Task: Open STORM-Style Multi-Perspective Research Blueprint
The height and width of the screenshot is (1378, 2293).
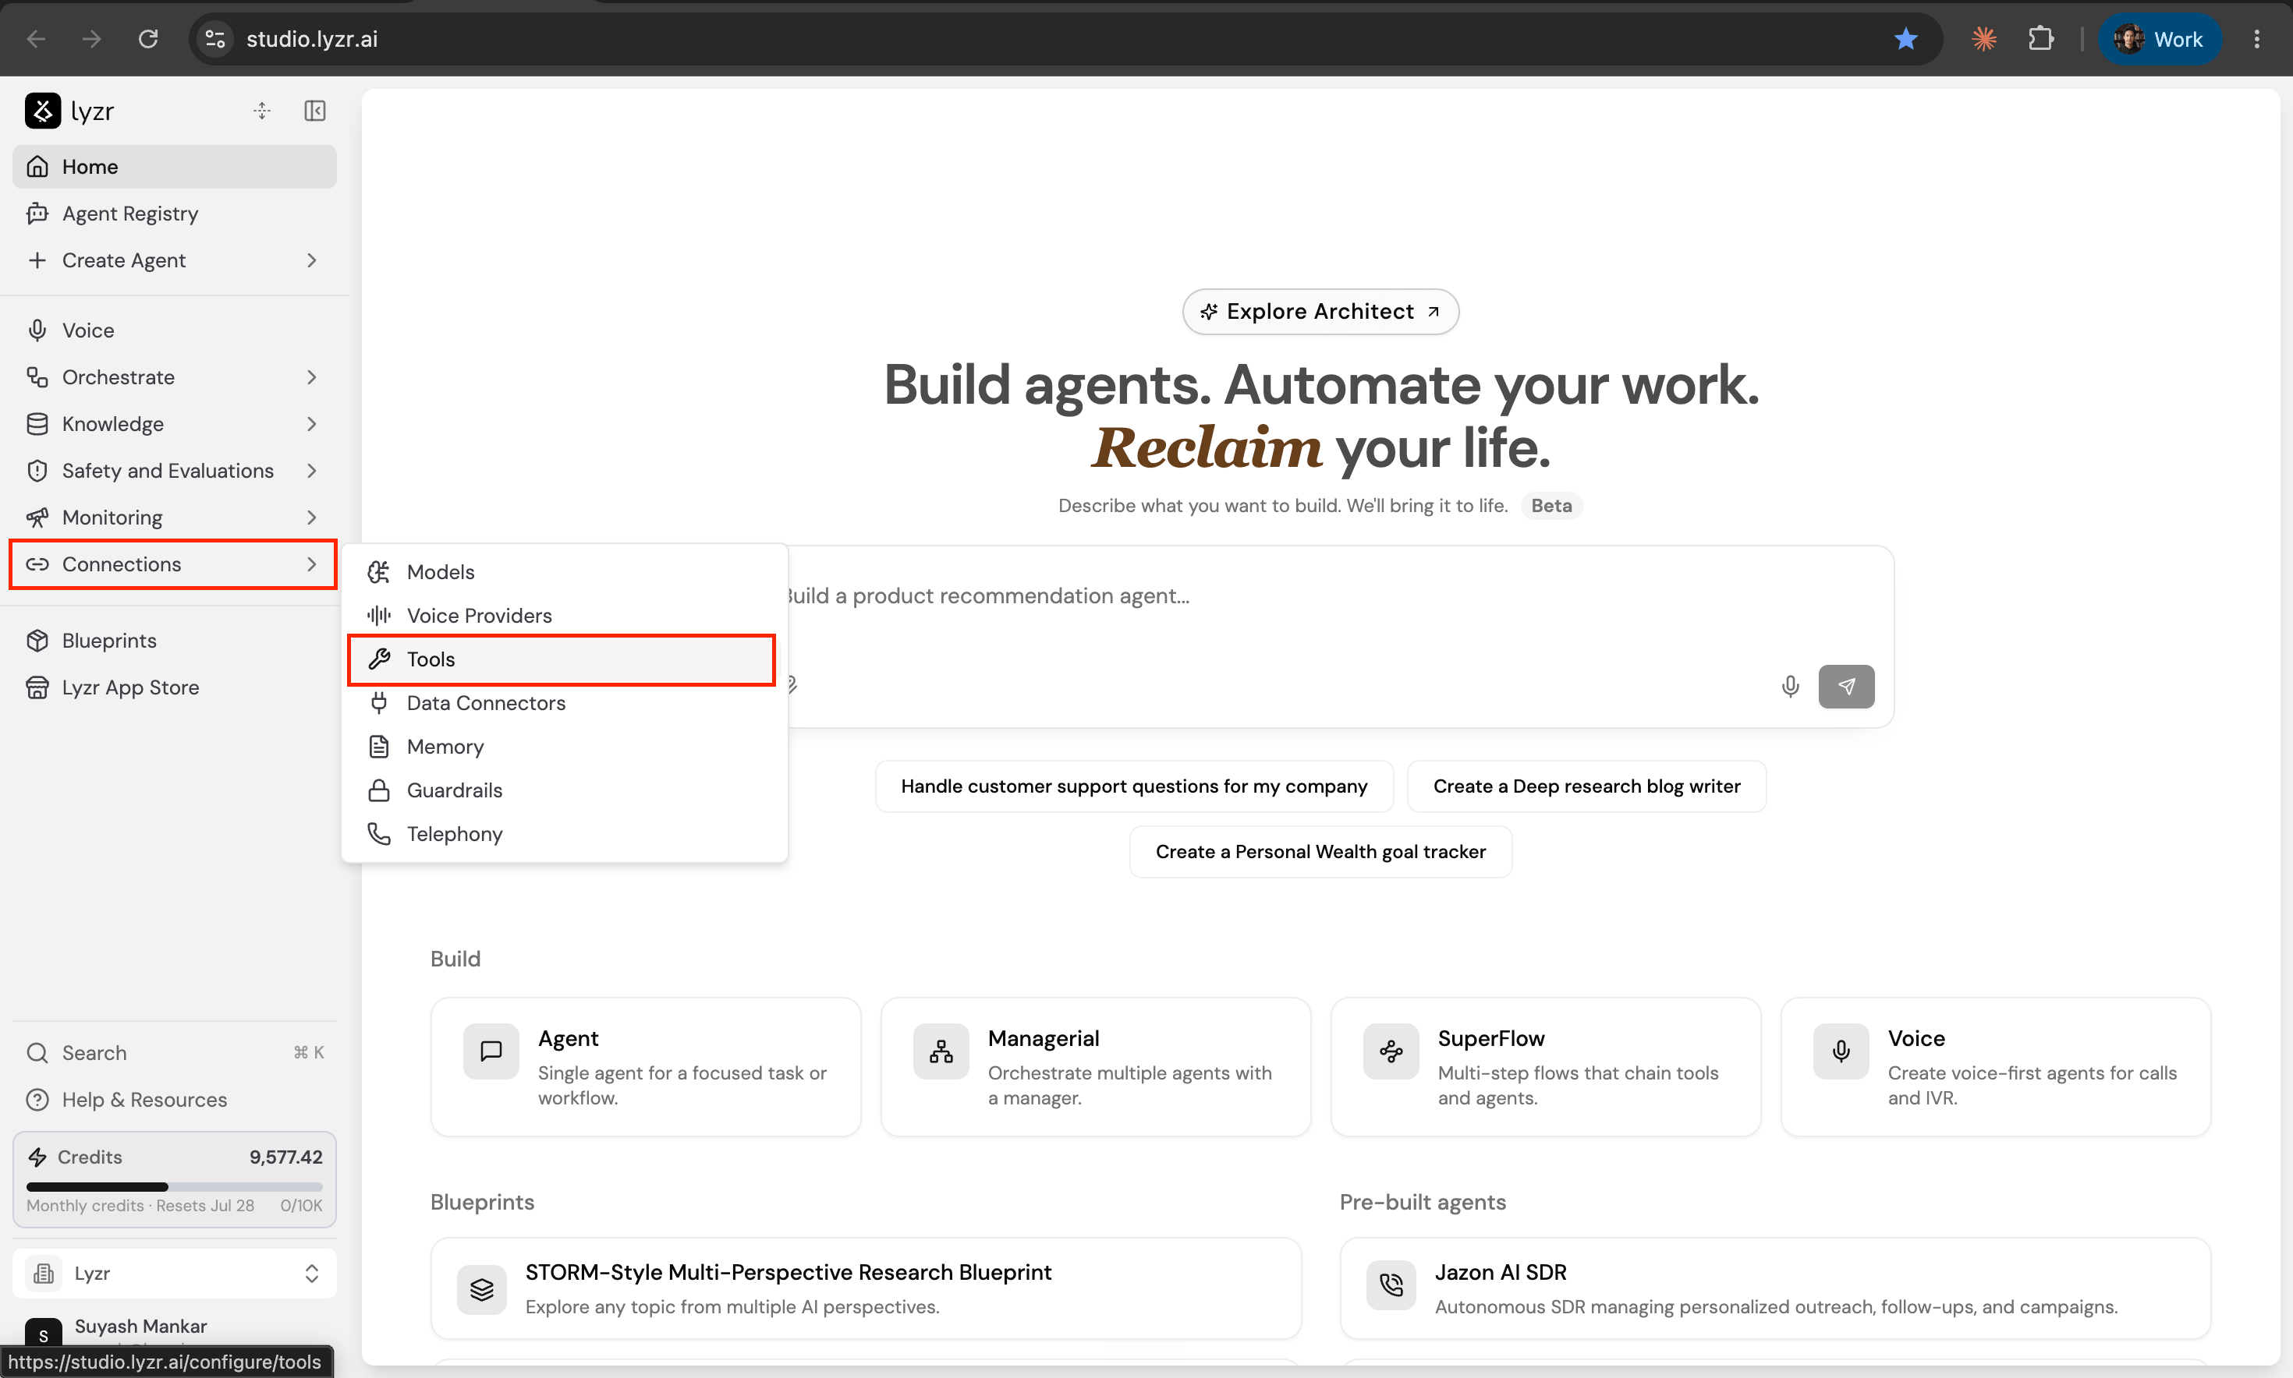Action: 866,1288
